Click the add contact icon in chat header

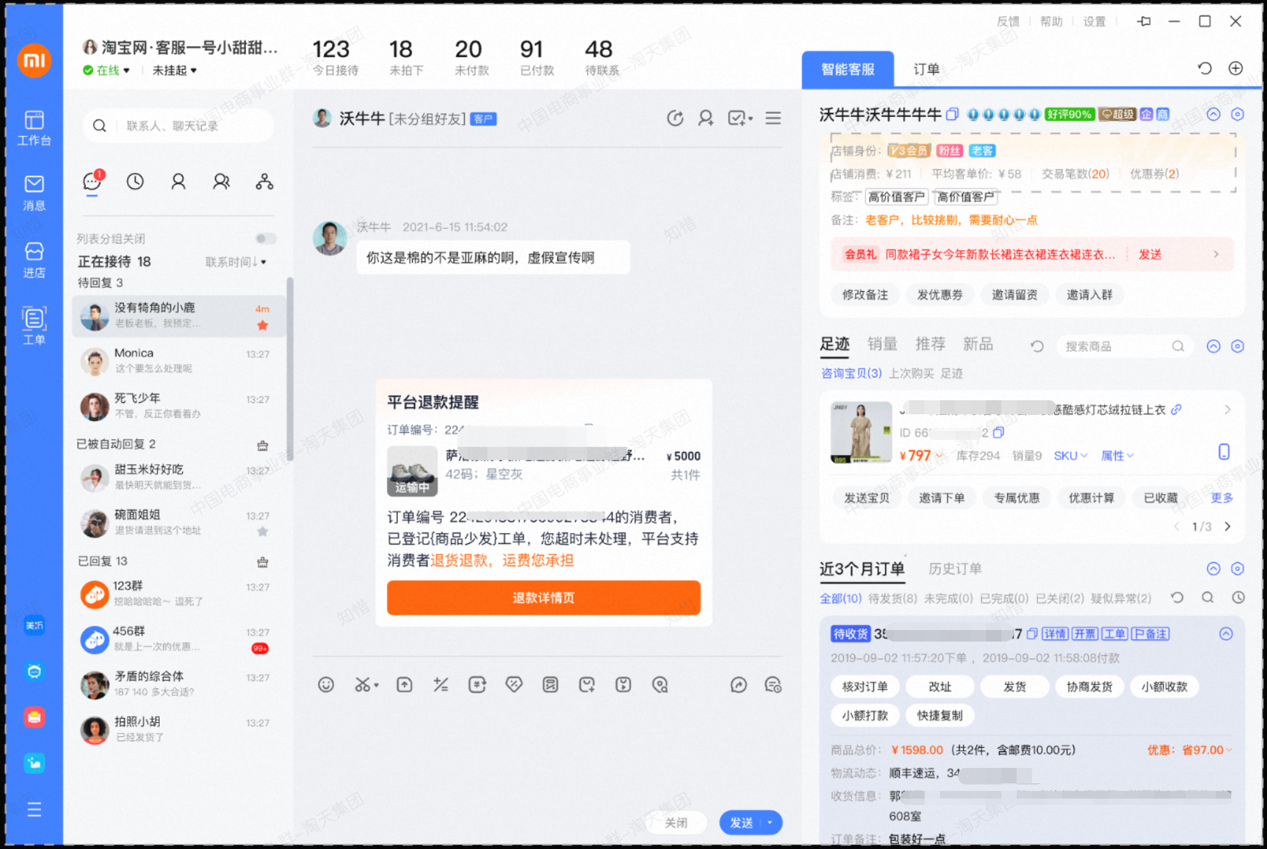[x=706, y=118]
